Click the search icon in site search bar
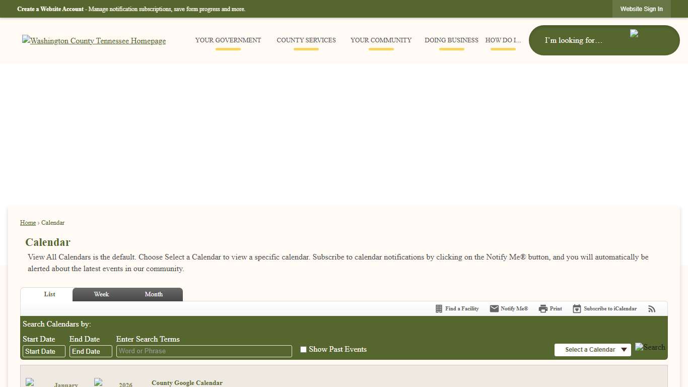 point(634,34)
